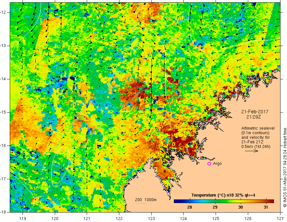Click '(0.1m contours)' legend text
Screen dimensions: 287x222
coord(255,133)
